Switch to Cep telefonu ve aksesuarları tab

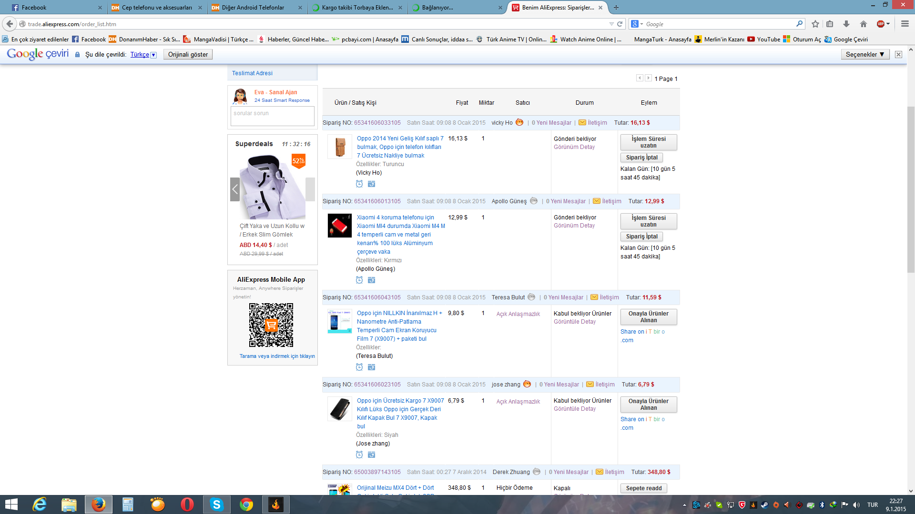click(x=157, y=7)
